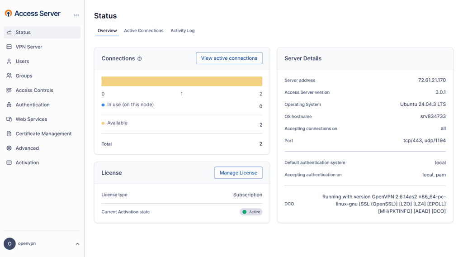The width and height of the screenshot is (463, 257).
Task: Click the openvpn user avatar circle
Action: point(9,244)
